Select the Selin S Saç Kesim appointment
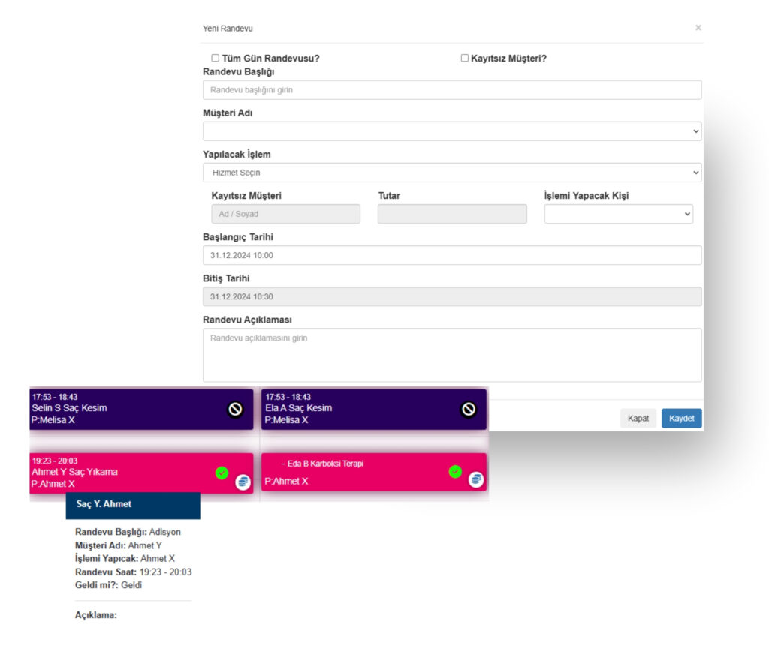The height and width of the screenshot is (649, 769). coord(113,409)
